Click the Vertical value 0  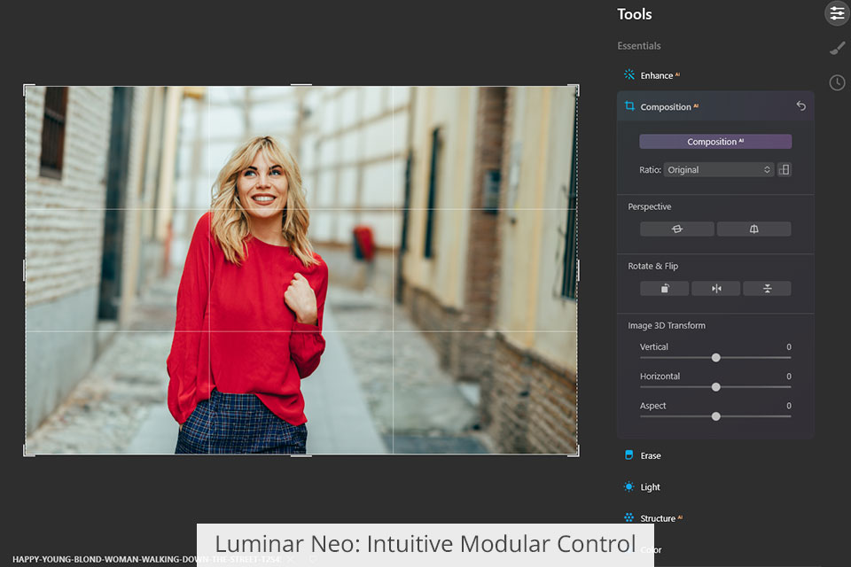pos(789,346)
